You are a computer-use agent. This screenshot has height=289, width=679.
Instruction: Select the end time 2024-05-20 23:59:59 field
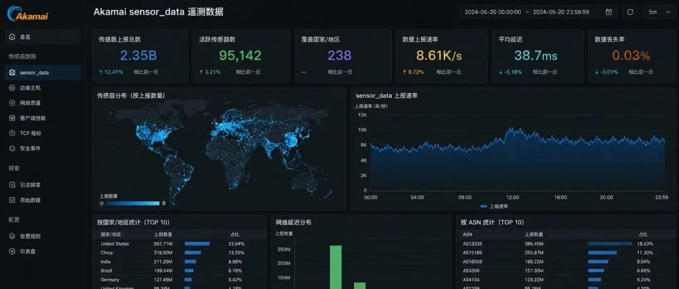point(561,12)
